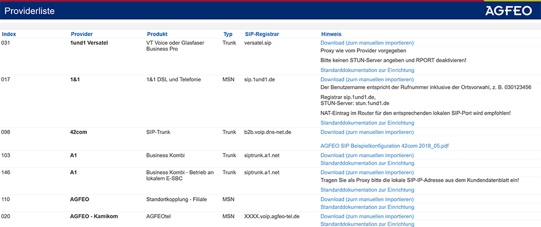
Task: Open Standarddokumentation link for 1und1 Versatel
Action: (x=367, y=70)
